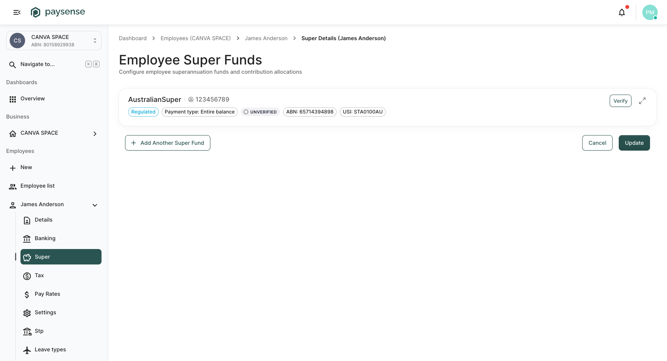This screenshot has width=667, height=361.
Task: Collapse the James Anderson submenu chevron
Action: tap(95, 205)
